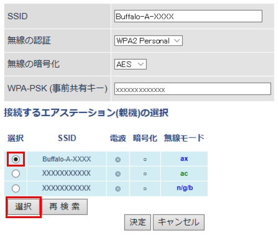Click the signal strength icon in ax row
The width and height of the screenshot is (278, 238).
click(x=118, y=160)
